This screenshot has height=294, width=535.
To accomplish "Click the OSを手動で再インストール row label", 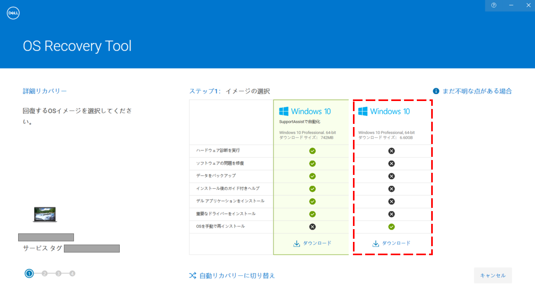I will (x=220, y=226).
